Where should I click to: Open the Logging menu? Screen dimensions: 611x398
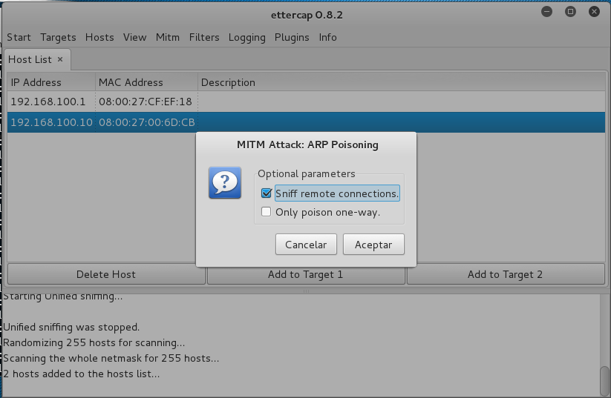coord(246,37)
